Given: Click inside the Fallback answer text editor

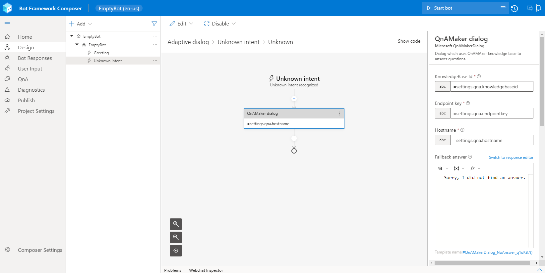Looking at the screenshot, I should (482, 211).
